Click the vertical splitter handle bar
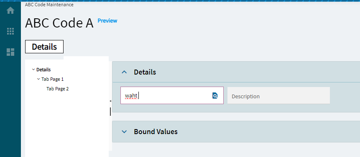The width and height of the screenshot is (360, 157). [110, 112]
